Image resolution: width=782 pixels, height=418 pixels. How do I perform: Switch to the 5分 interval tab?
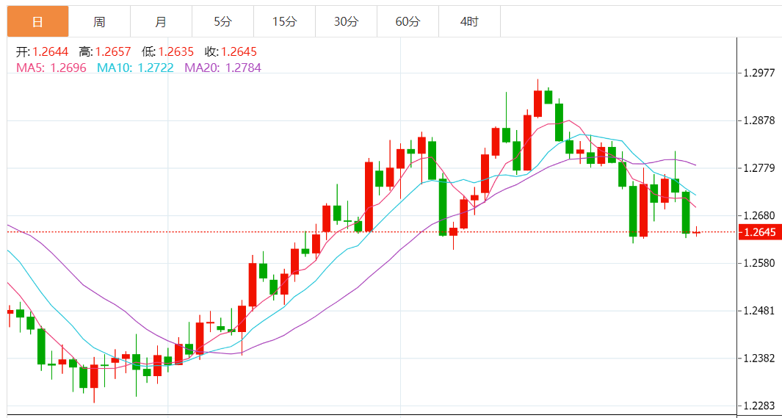(x=222, y=21)
